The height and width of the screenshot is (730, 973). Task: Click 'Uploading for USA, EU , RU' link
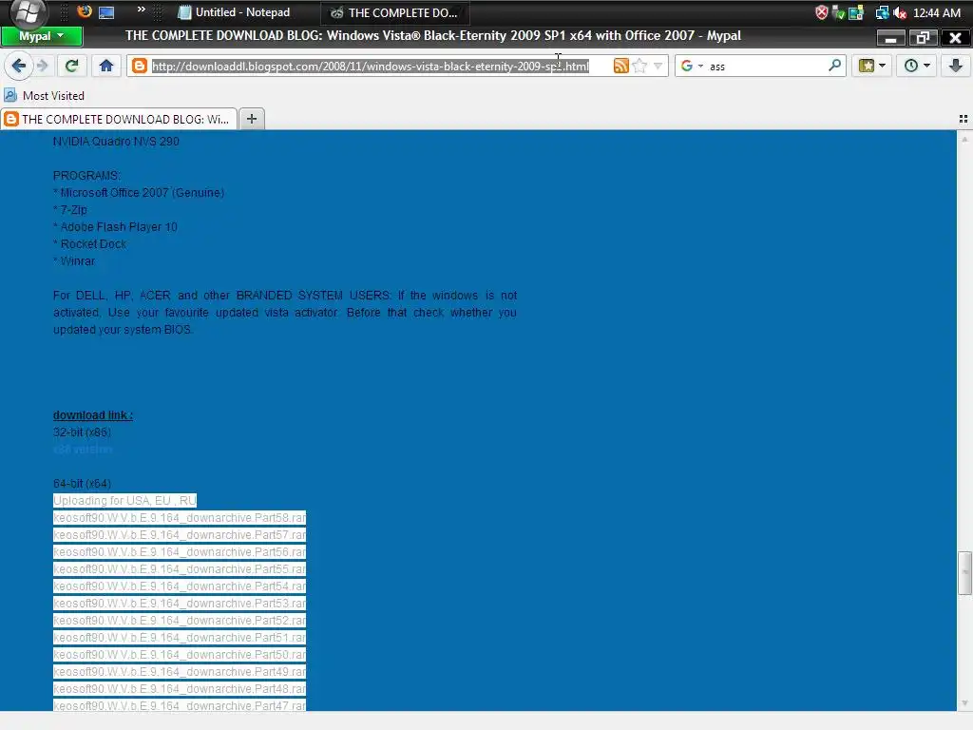point(124,500)
